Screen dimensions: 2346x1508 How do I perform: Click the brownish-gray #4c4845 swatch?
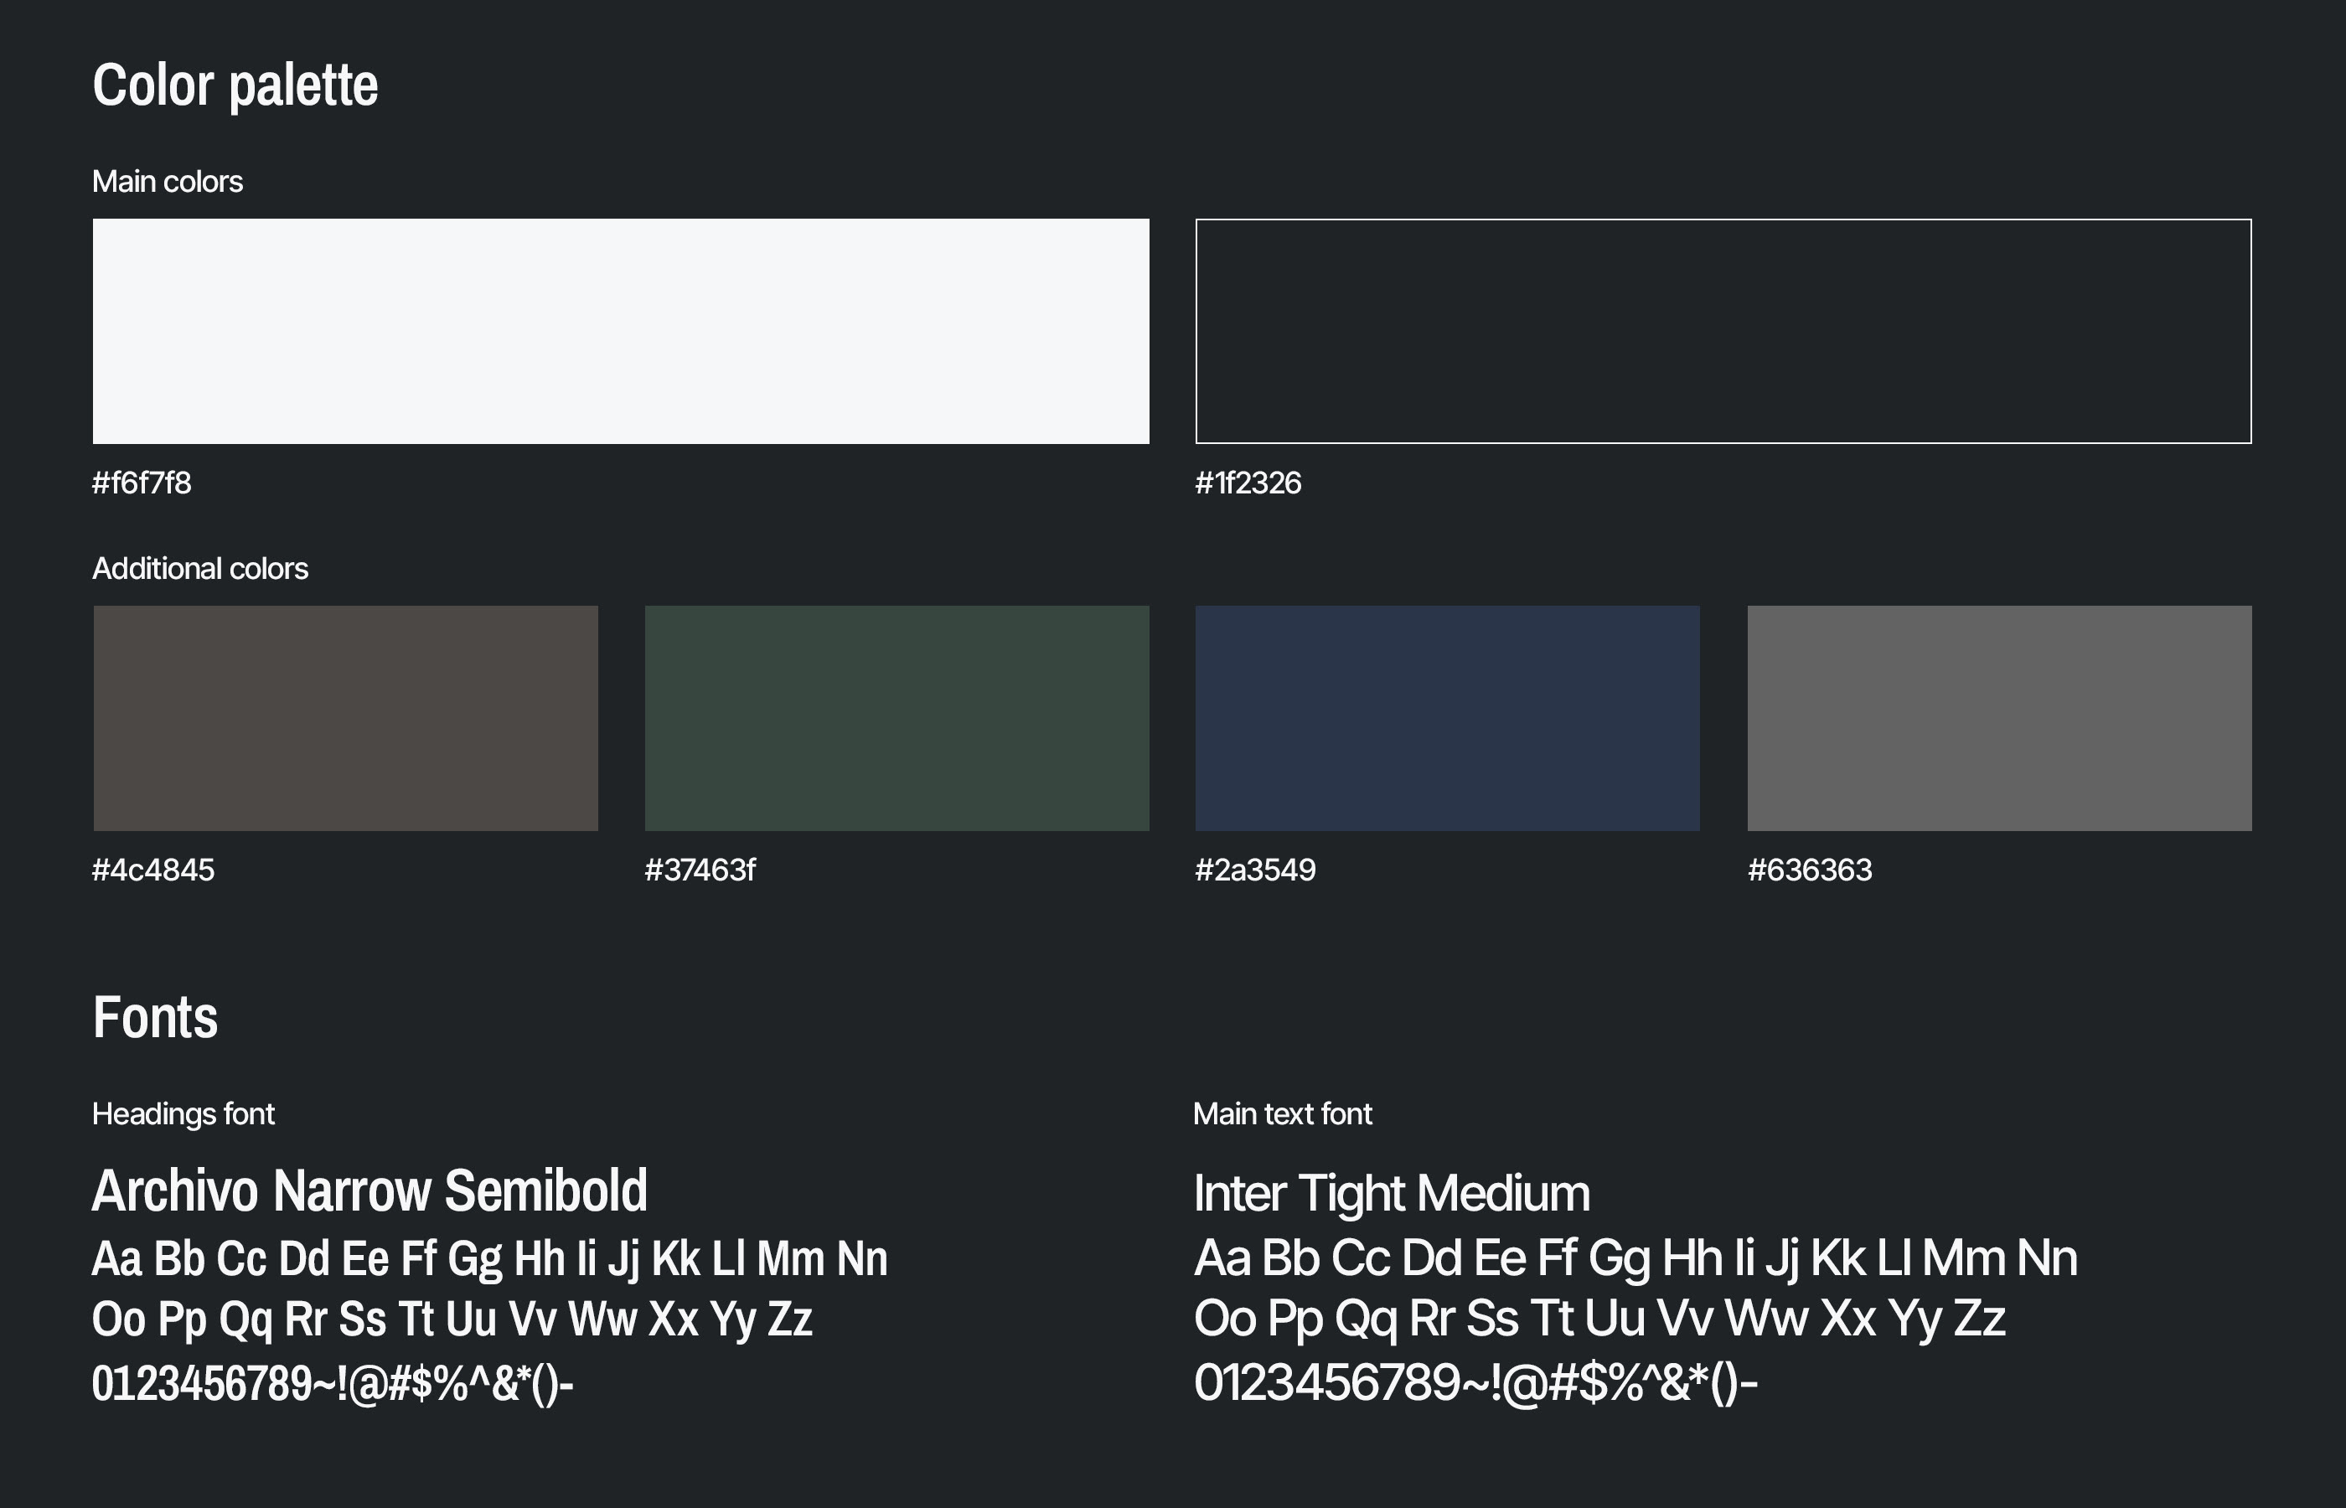(346, 718)
